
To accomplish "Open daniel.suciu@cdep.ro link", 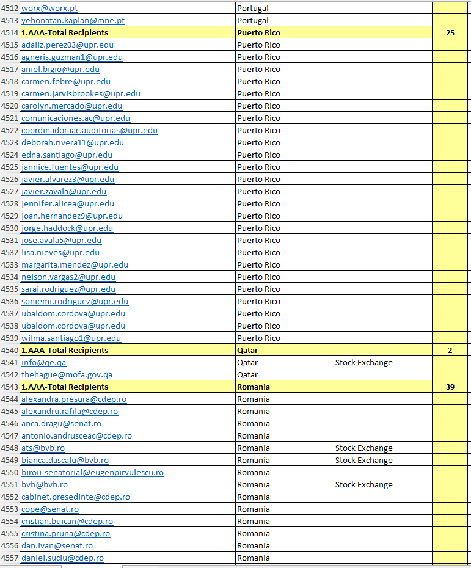I will pos(63,558).
